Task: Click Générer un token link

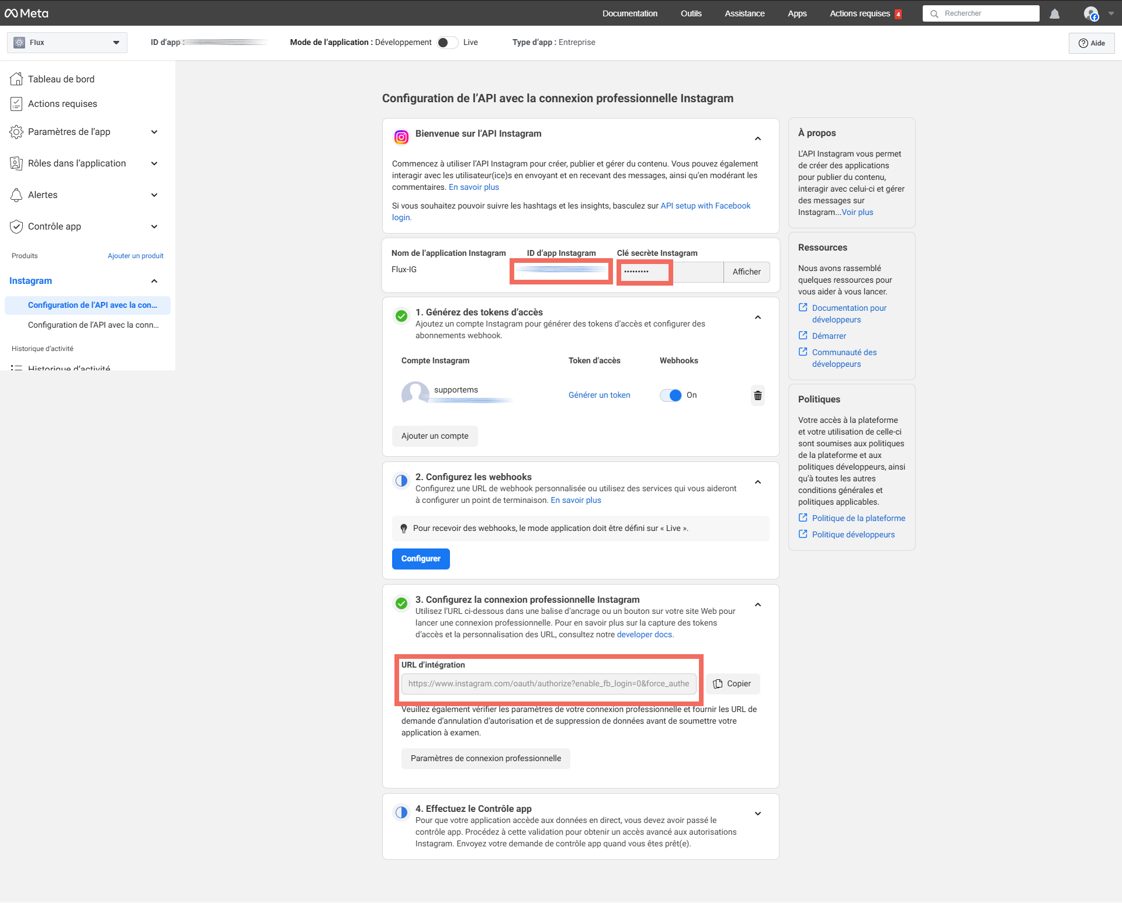Action: pyautogui.click(x=599, y=395)
